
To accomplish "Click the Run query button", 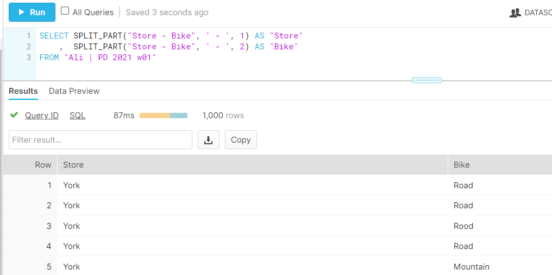I will point(32,12).
